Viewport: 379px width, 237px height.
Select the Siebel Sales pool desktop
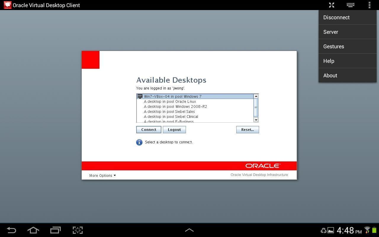[x=169, y=112]
